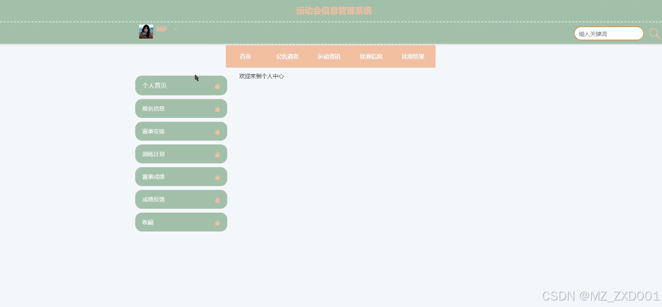
Task: Click the 运动会信息管理系统 title
Action: 334,11
